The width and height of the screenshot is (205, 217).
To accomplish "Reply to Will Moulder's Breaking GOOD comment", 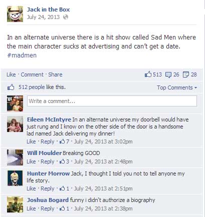I will 48,161.
